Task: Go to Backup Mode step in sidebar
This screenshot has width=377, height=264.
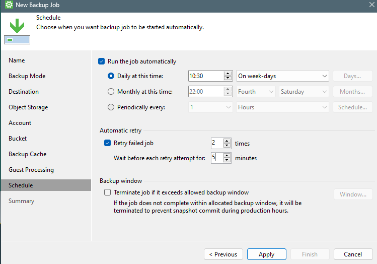Action: (27, 76)
